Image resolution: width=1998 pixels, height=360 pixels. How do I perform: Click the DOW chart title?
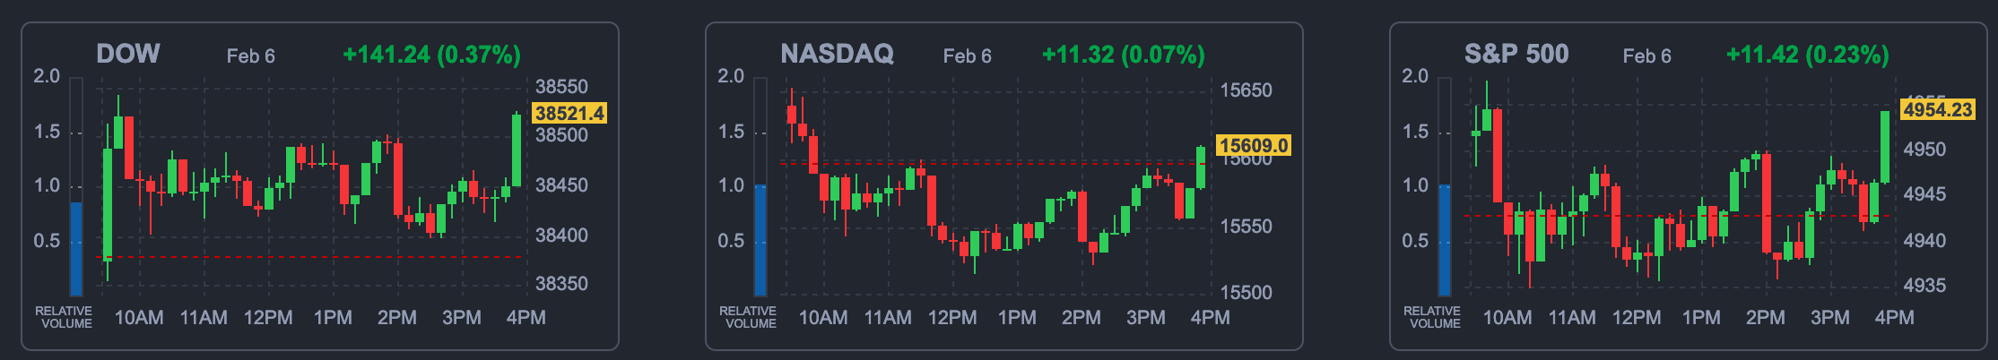[128, 54]
